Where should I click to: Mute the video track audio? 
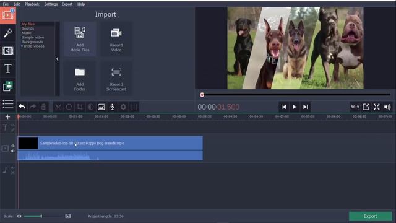click(13, 151)
